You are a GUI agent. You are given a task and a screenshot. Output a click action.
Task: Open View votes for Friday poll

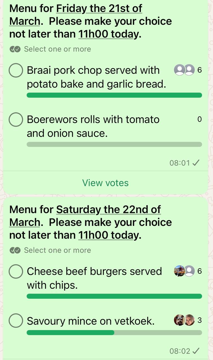(x=105, y=183)
